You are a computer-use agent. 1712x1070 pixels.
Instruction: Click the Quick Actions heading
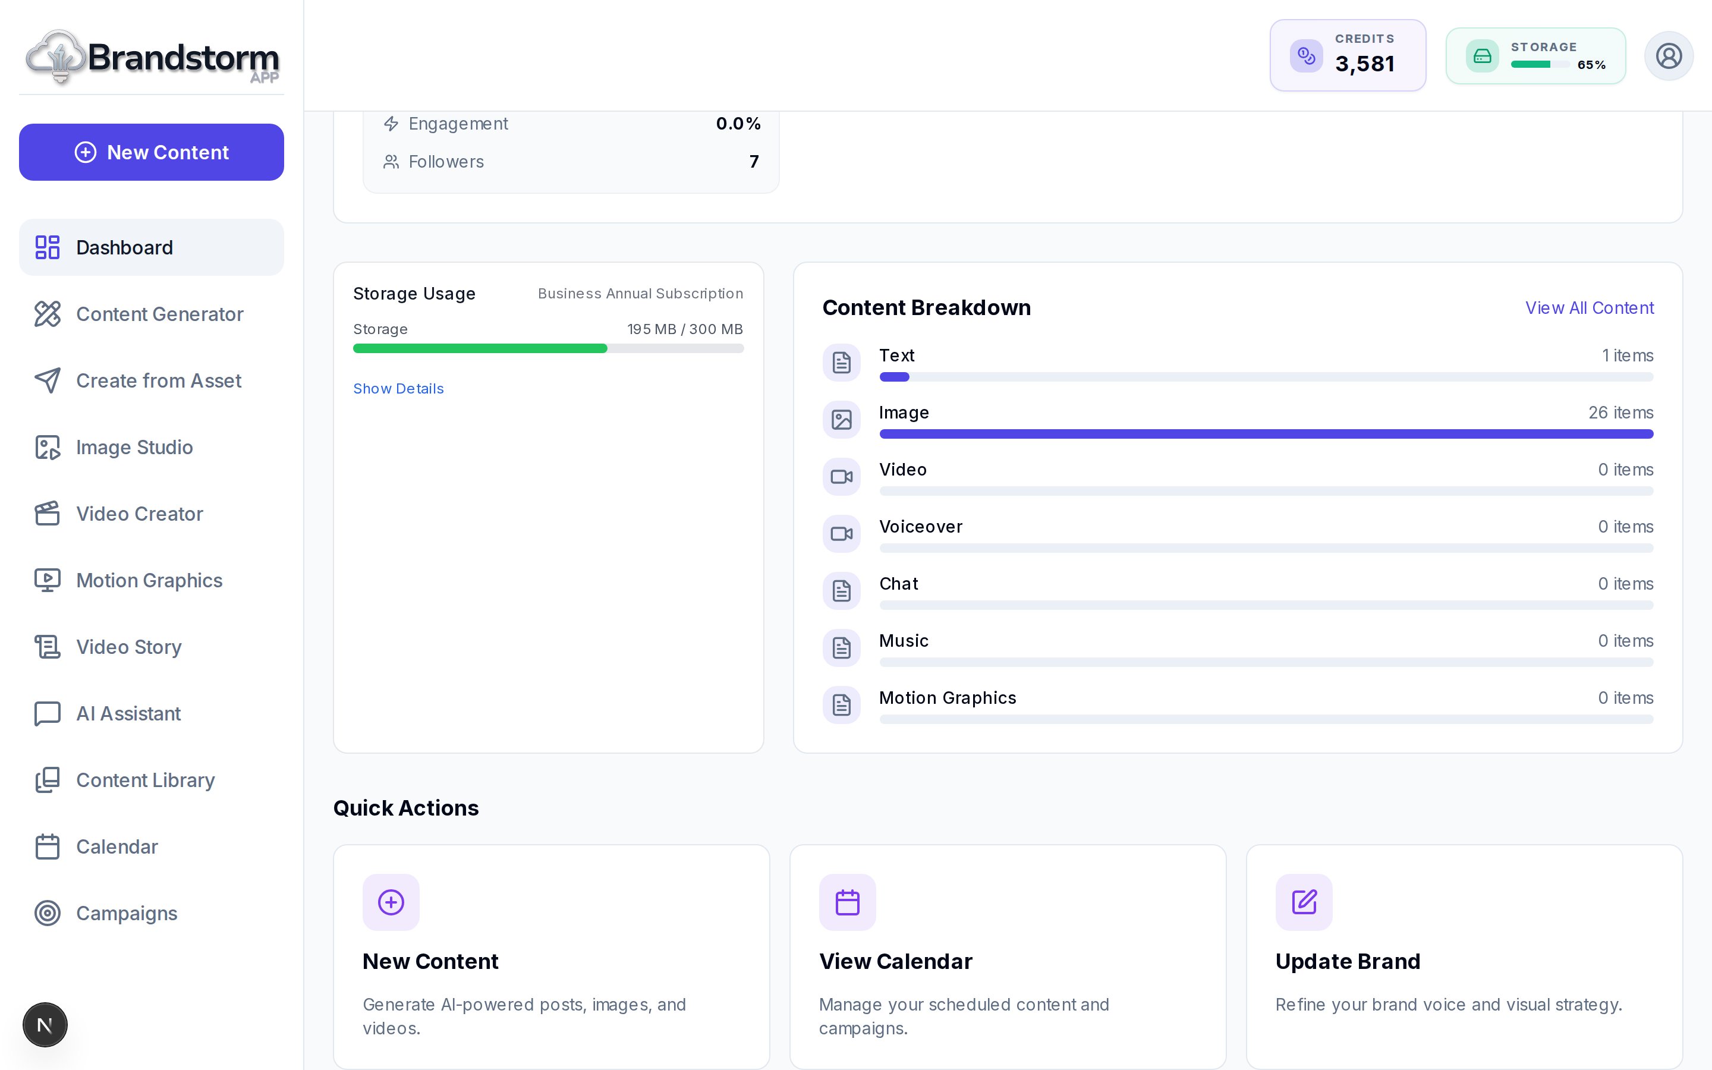click(x=406, y=808)
